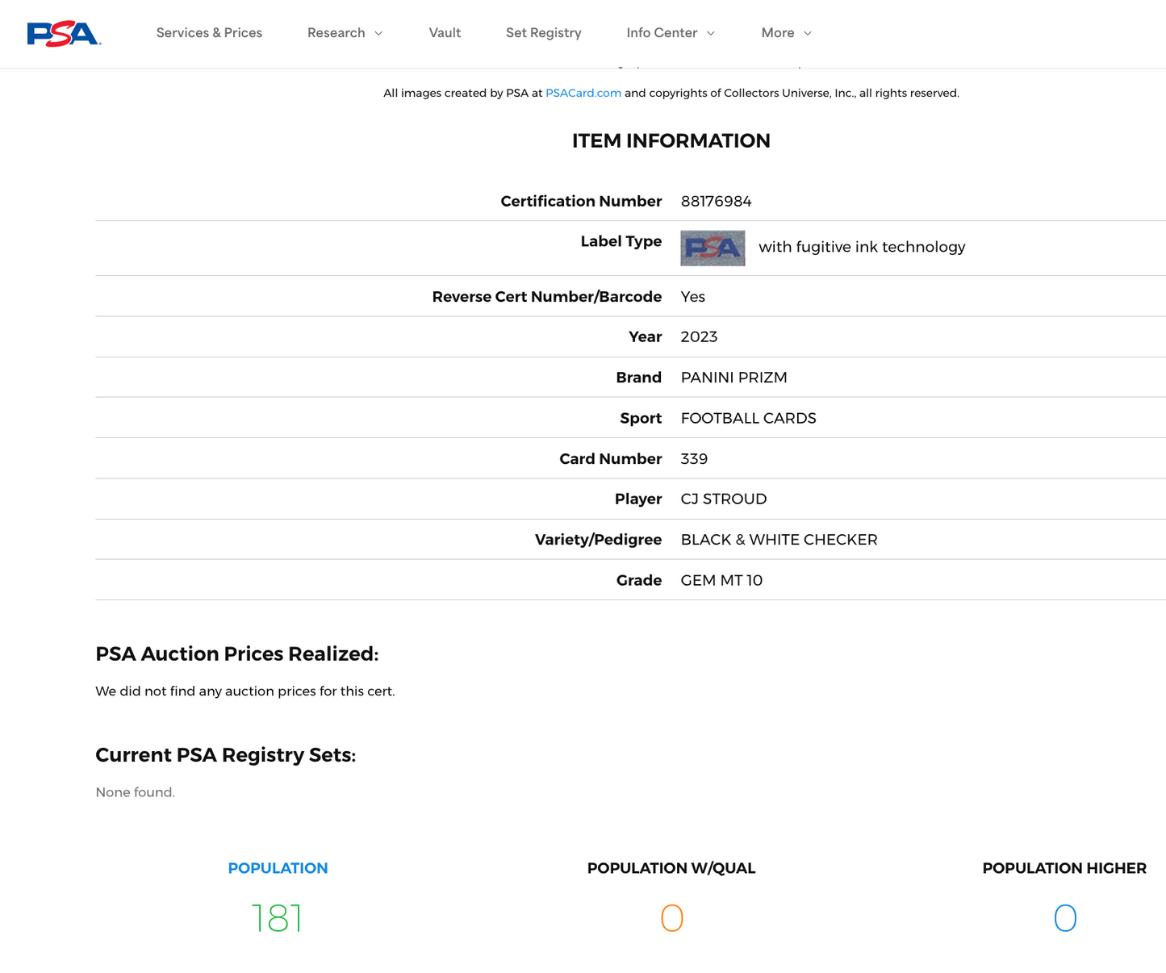The width and height of the screenshot is (1166, 973).
Task: Follow the PSACard.com link
Action: pos(583,93)
